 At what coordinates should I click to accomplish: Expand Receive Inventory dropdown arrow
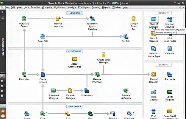tap(62, 18)
